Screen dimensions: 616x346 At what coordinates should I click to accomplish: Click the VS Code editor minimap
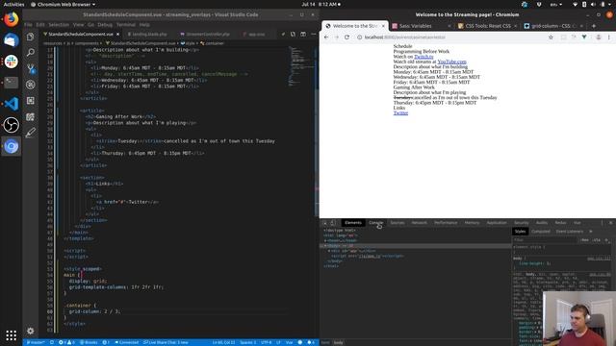click(x=301, y=66)
